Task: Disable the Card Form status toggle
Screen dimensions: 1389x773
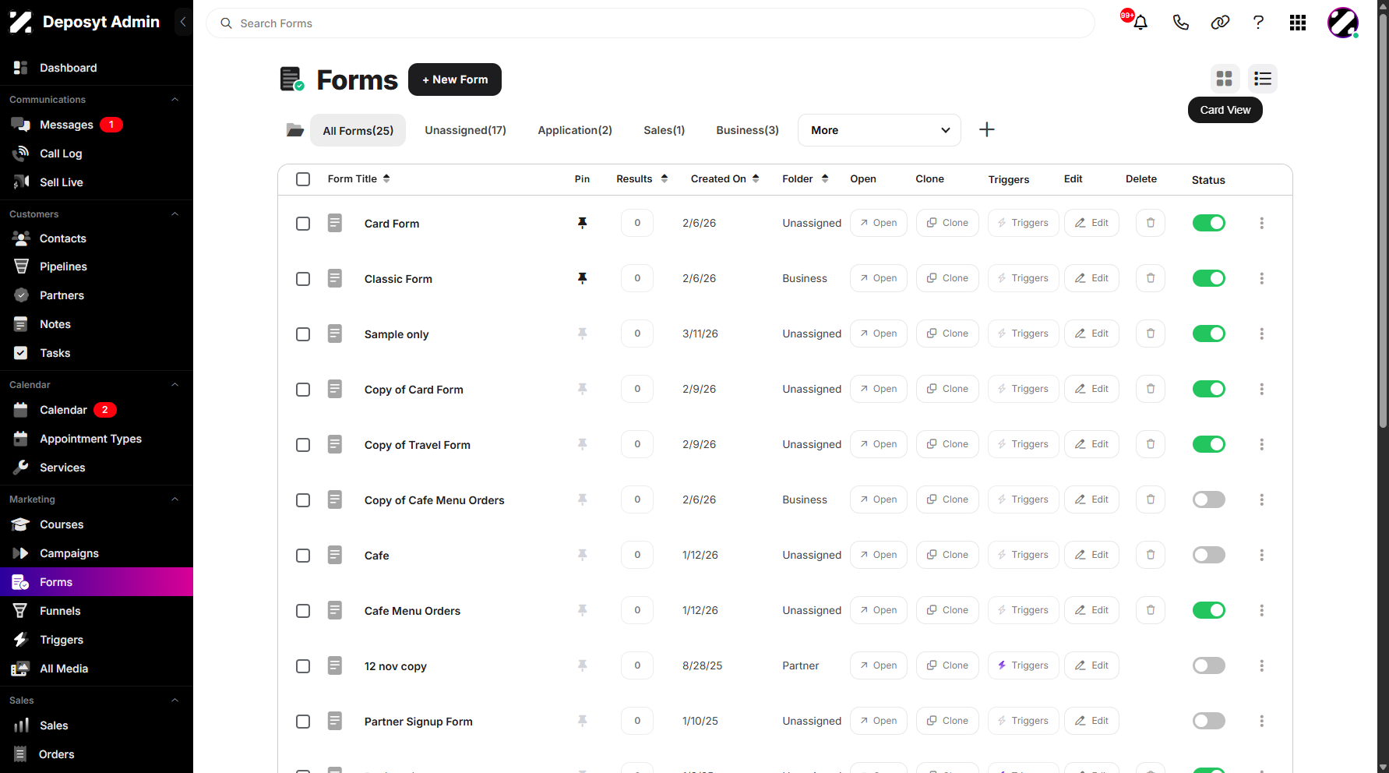Action: (x=1209, y=223)
